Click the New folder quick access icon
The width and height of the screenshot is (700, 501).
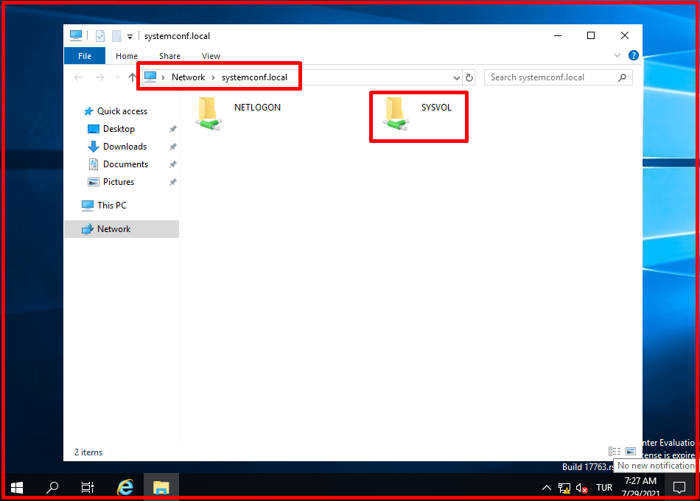[x=116, y=35]
